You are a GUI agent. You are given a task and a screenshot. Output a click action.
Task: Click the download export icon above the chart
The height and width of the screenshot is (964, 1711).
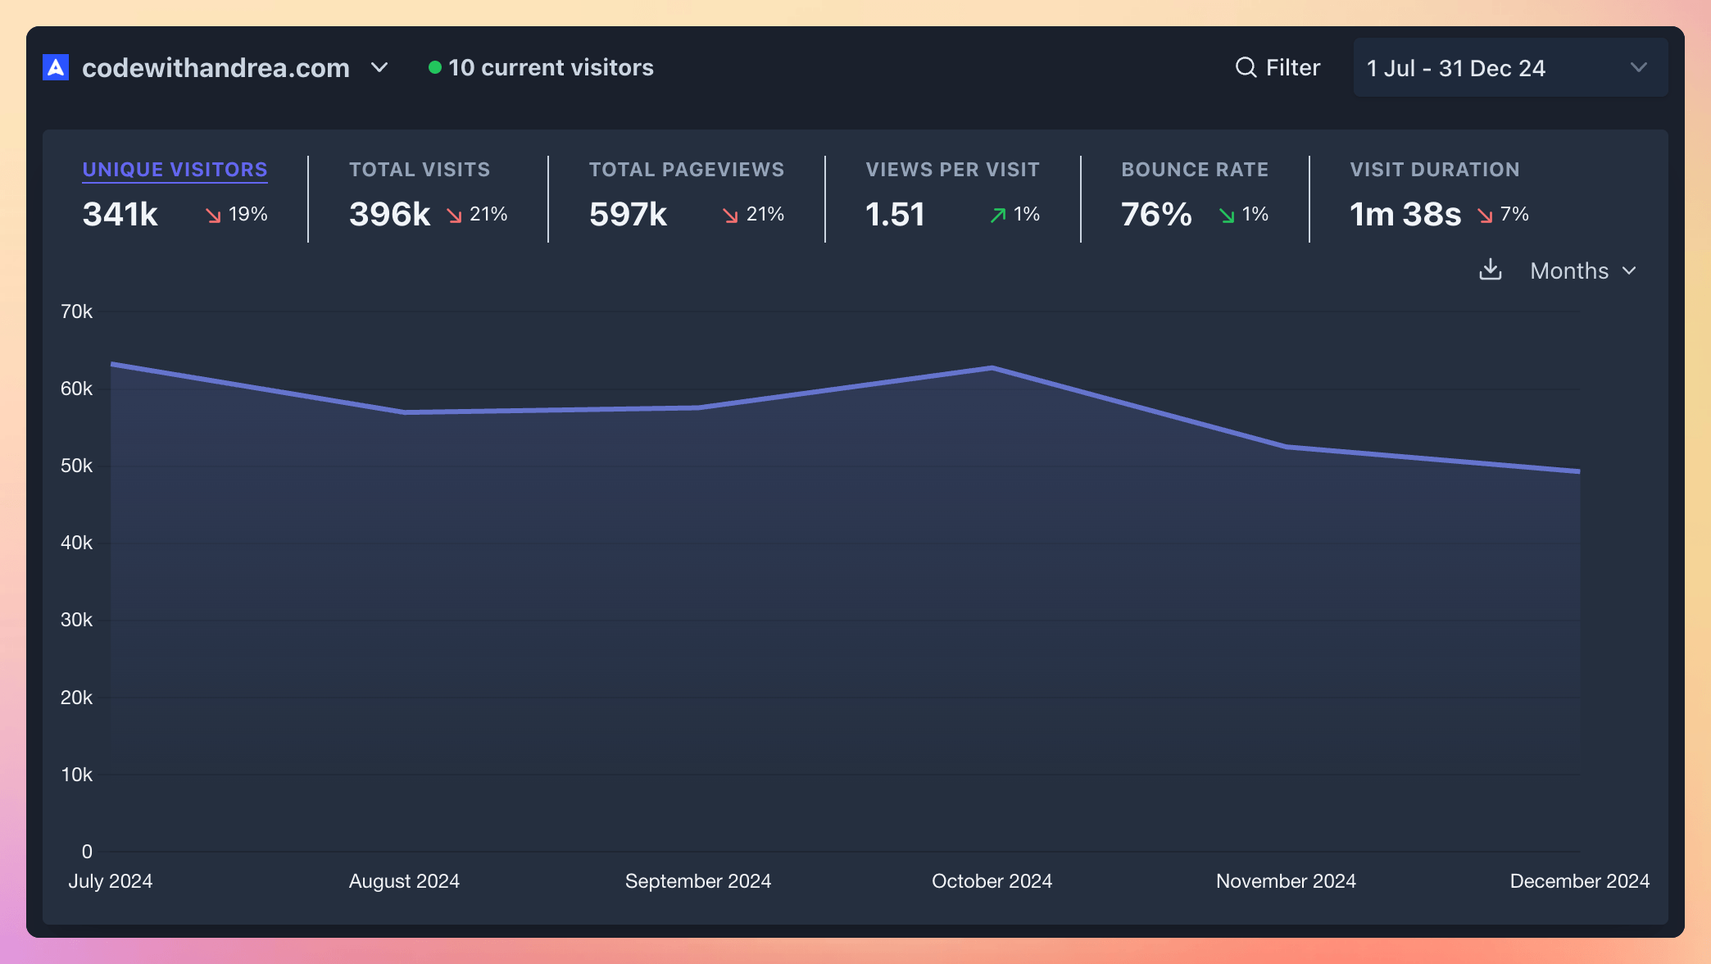1491,271
